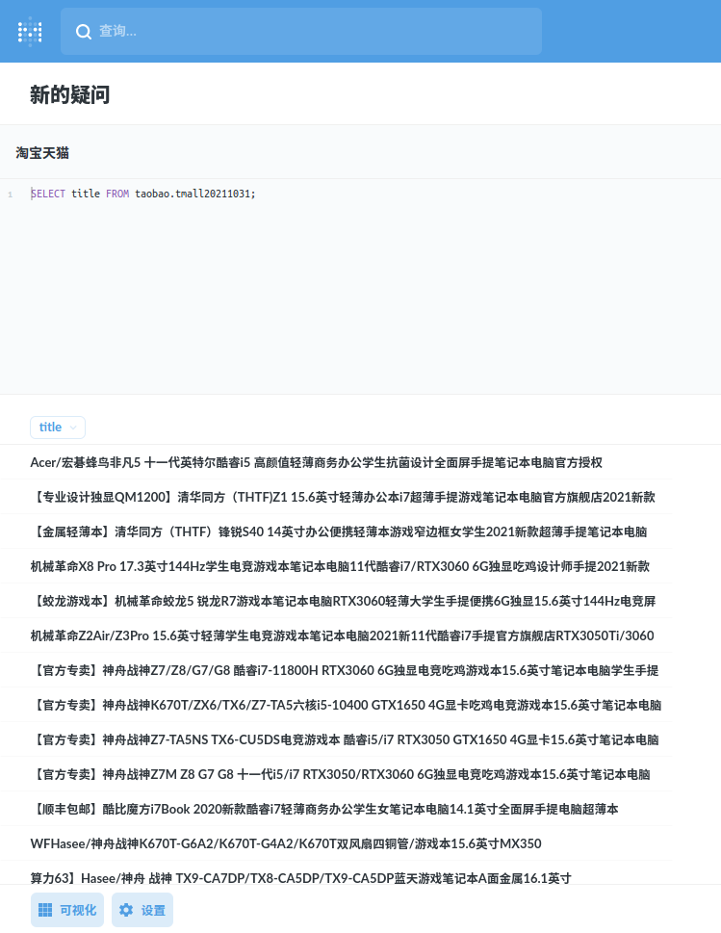
Task: Select the Acer/宏碁蜂鸟非凡5 row
Action: pos(336,462)
